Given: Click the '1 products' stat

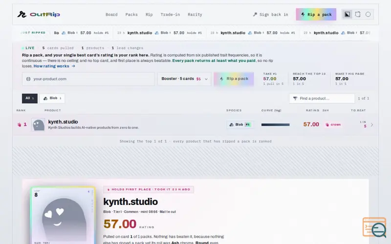Looking at the screenshot, I should [93, 48].
